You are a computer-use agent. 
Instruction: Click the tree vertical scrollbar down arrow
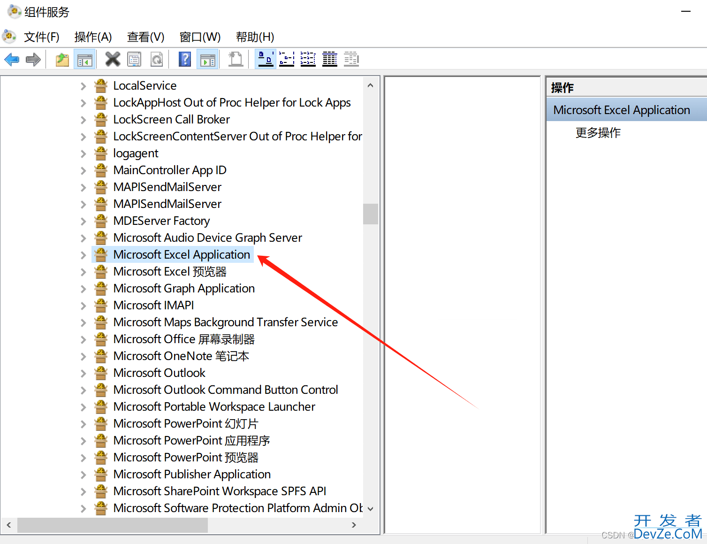click(371, 509)
